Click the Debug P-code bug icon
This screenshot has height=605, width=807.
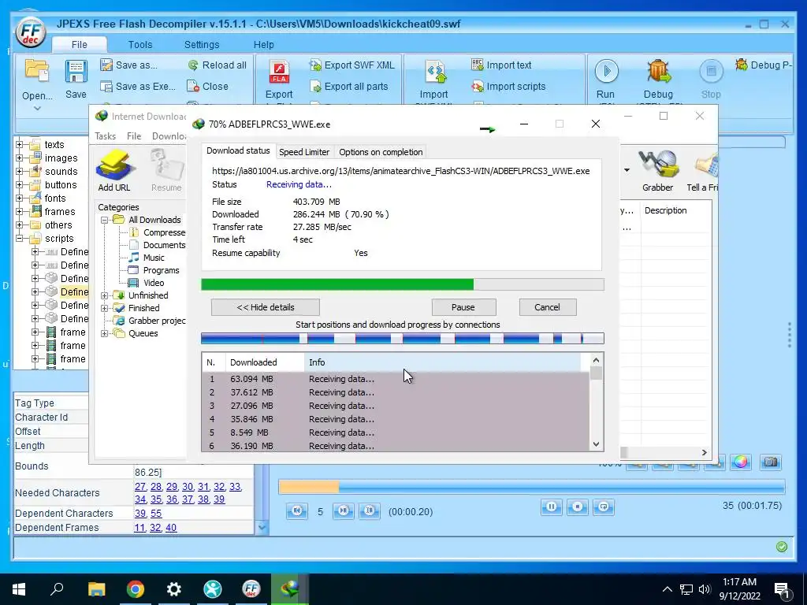coord(742,65)
